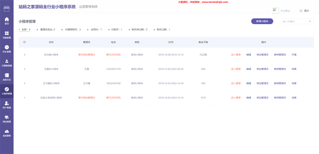Click the name 站码之家官网小程序
The height and width of the screenshot is (154, 319).
coord(51,98)
